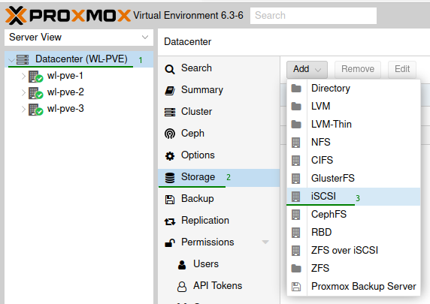Select Directory from Add menu
This screenshot has width=430, height=304.
(353, 89)
